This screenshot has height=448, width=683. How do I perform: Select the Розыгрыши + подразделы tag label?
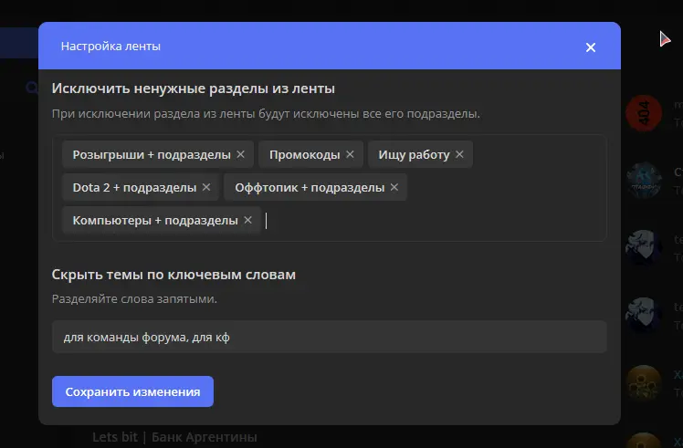[x=152, y=154]
